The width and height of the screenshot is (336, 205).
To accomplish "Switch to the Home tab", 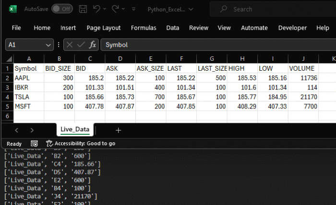I will pos(42,28).
